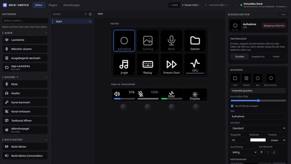
Task: Switch to Doppeldruck key logic tab
Action: [258, 56]
